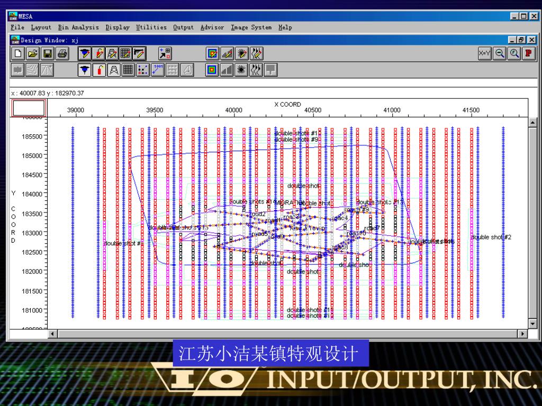This screenshot has width=542, height=406.
Task: Click the Open folder icon
Action: coord(33,53)
